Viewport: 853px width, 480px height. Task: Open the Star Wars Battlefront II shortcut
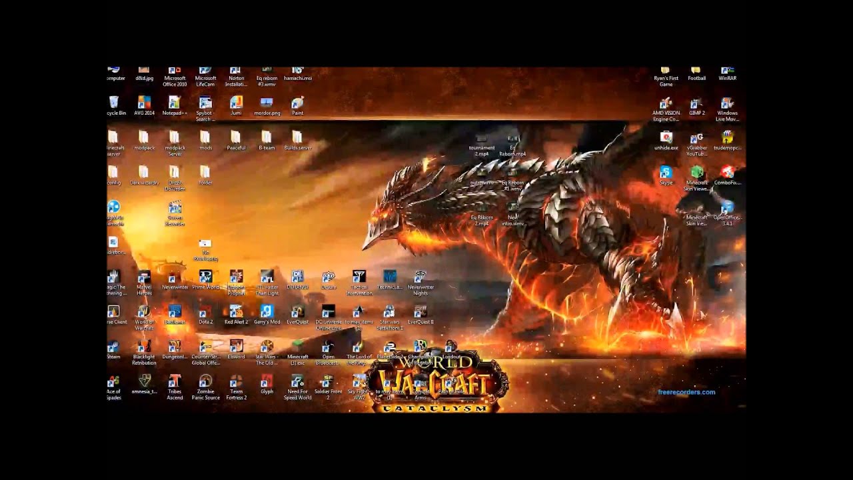click(x=390, y=317)
